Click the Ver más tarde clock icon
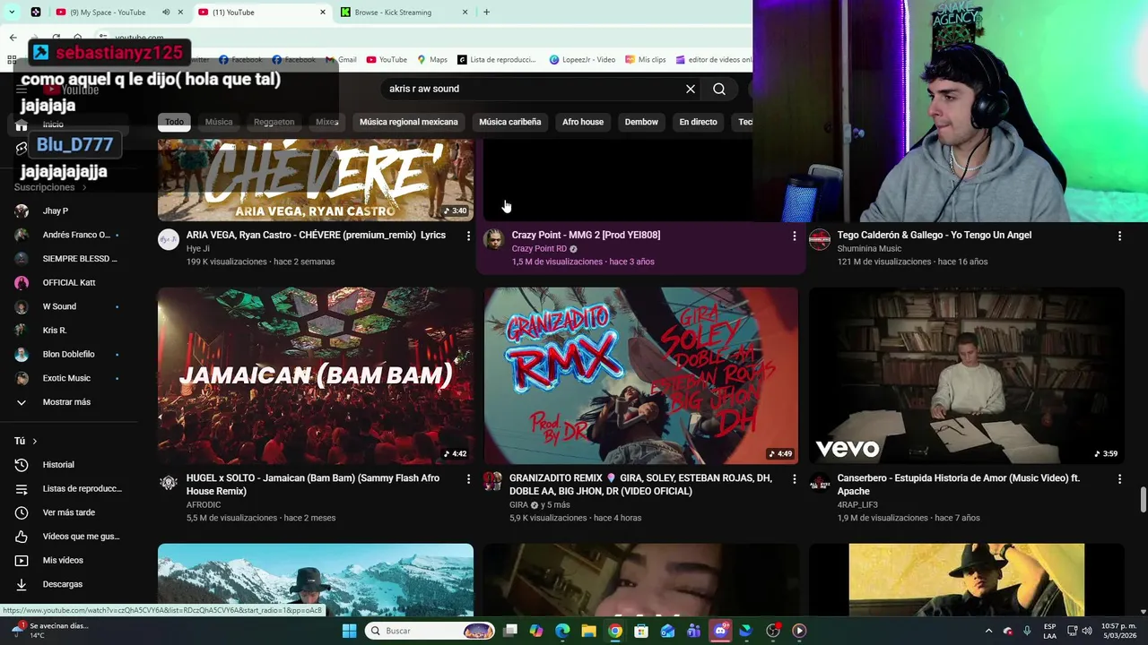The width and height of the screenshot is (1148, 645). coord(22,512)
